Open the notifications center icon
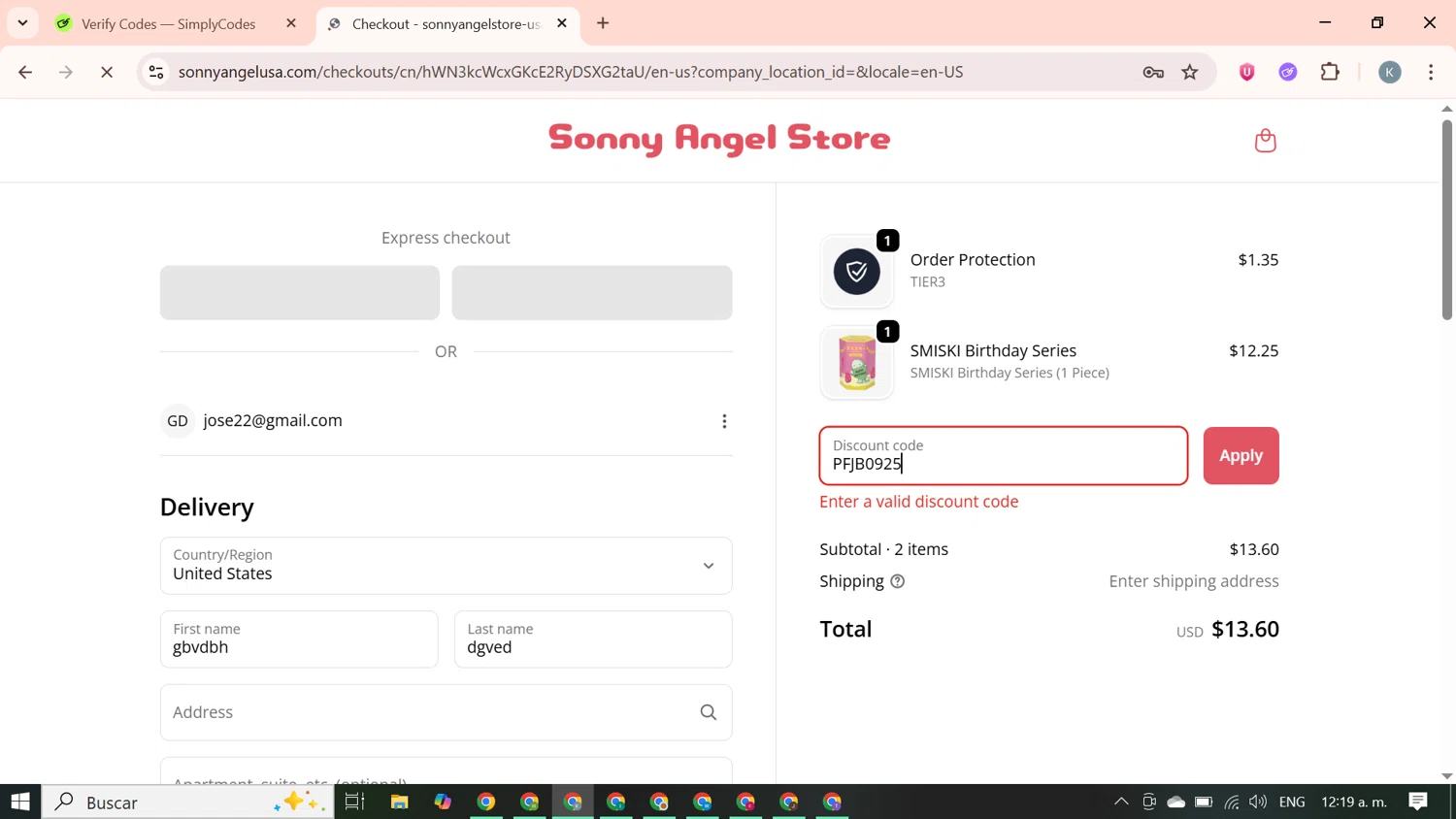 1418,802
